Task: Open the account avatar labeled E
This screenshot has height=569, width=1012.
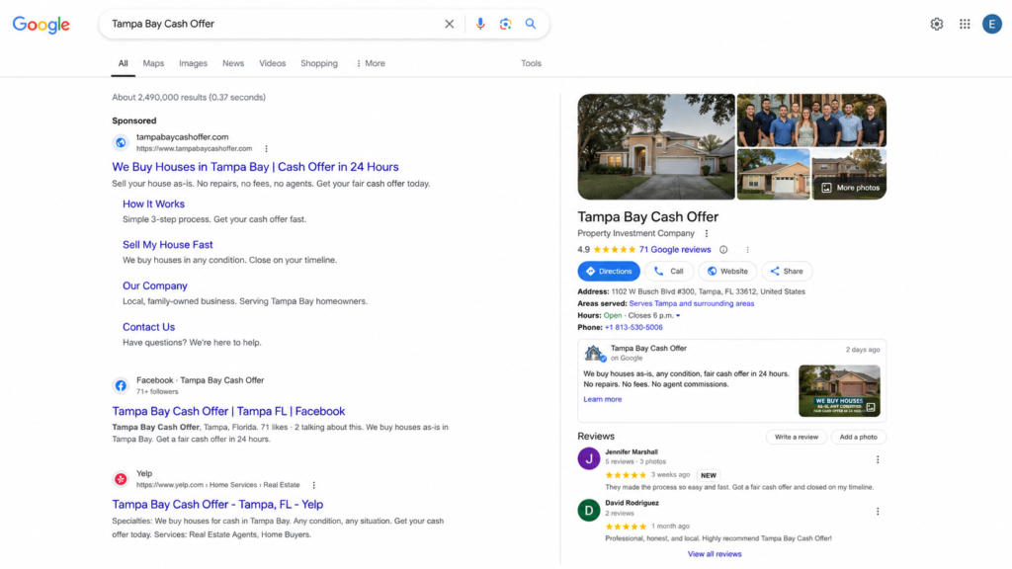Action: coord(992,24)
